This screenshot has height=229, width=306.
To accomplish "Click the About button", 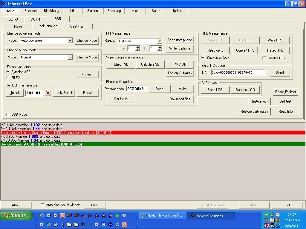I will click(x=16, y=205).
